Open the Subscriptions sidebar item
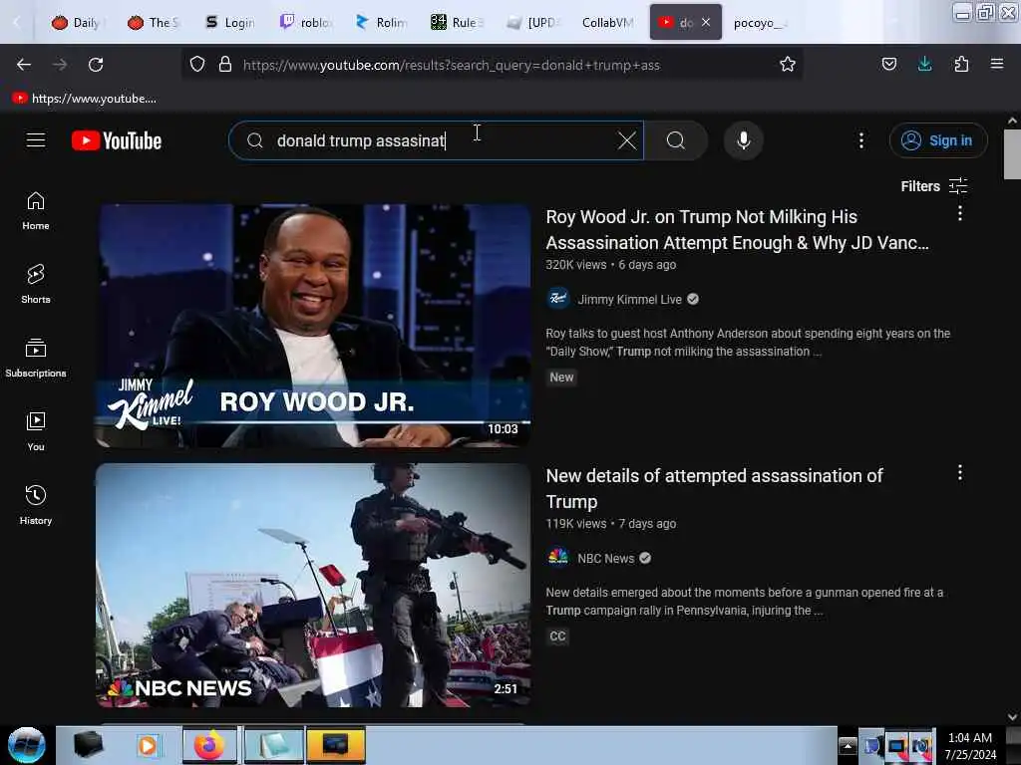 (x=36, y=358)
